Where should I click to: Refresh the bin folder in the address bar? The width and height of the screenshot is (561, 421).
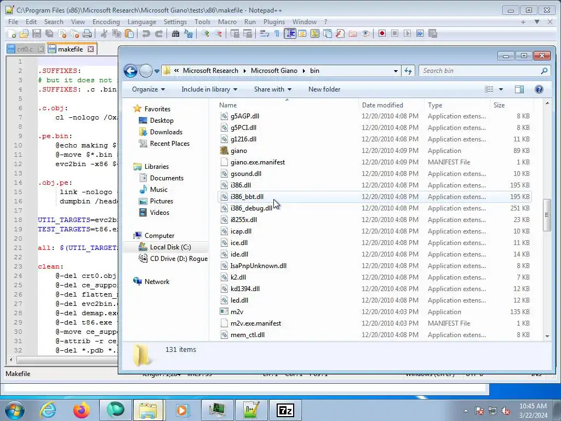point(408,71)
